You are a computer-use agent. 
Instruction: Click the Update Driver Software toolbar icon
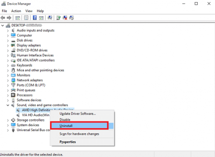coord(58,18)
